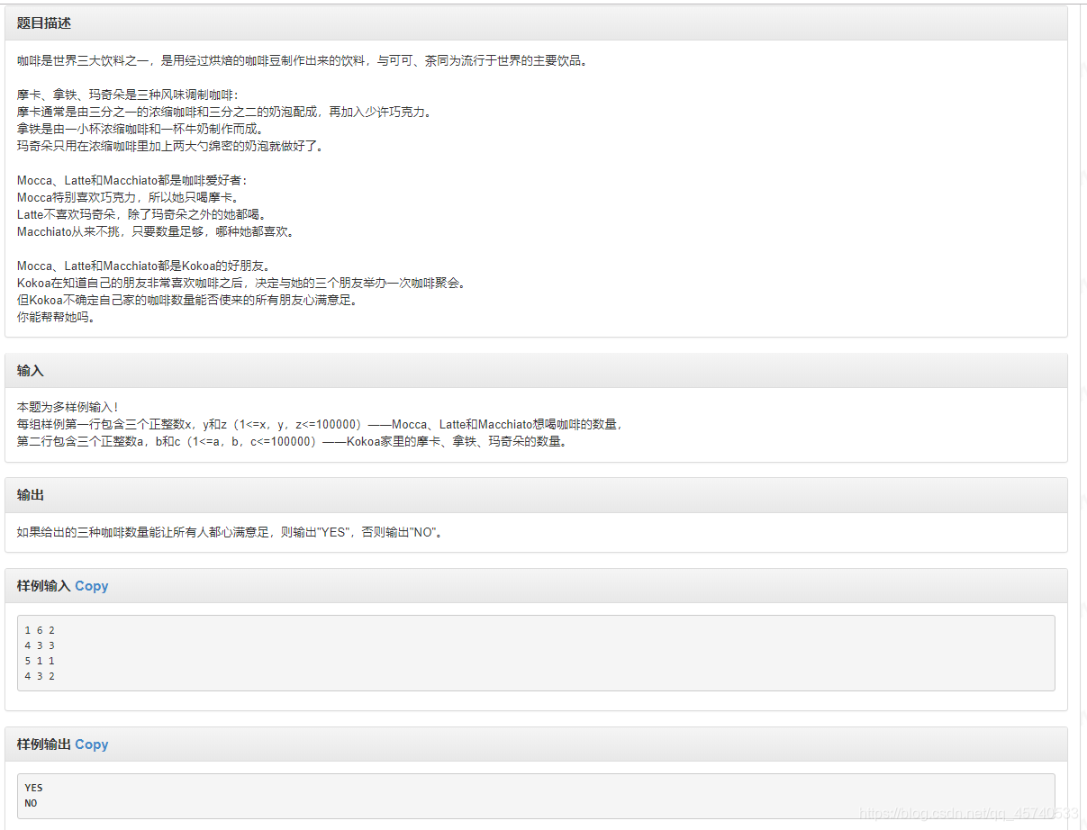Click the NO line in sample output

pos(31,804)
